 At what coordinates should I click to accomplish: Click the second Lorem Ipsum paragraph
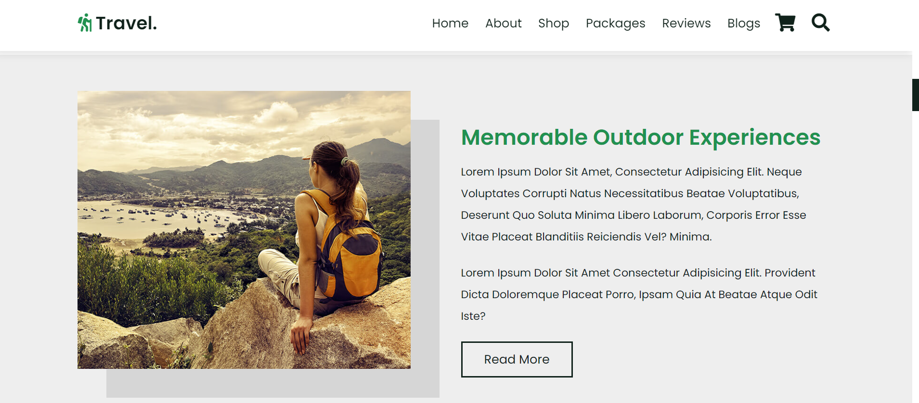(638, 294)
